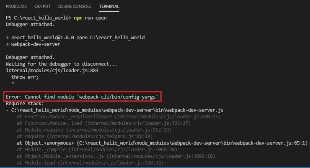Select the first 'Debugger attached.' line

pyautogui.click(x=30, y=25)
